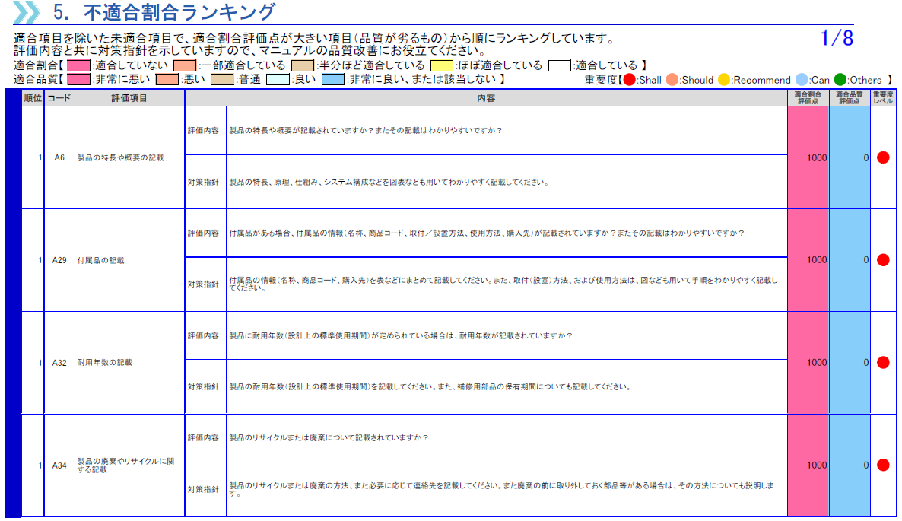Image resolution: width=902 pixels, height=521 pixels.
Task: Select code cell A34
Action: [x=59, y=465]
